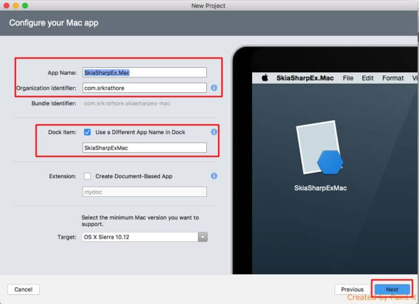419x304 pixels.
Task: Click the Apple logo in preview menu bar
Action: [265, 78]
